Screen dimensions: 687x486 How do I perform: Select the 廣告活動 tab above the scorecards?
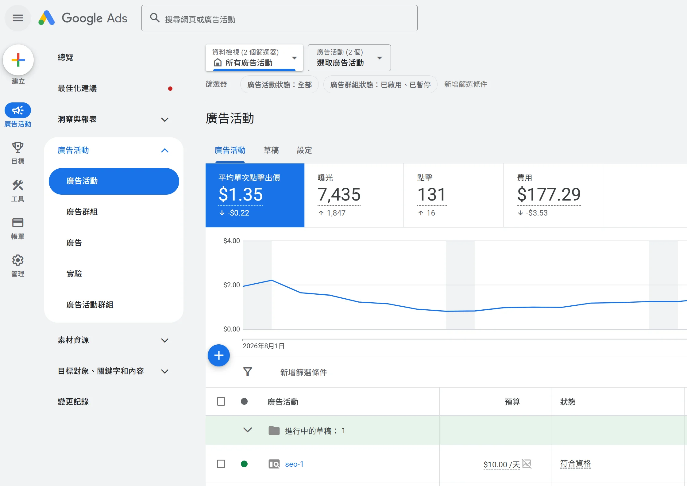230,150
